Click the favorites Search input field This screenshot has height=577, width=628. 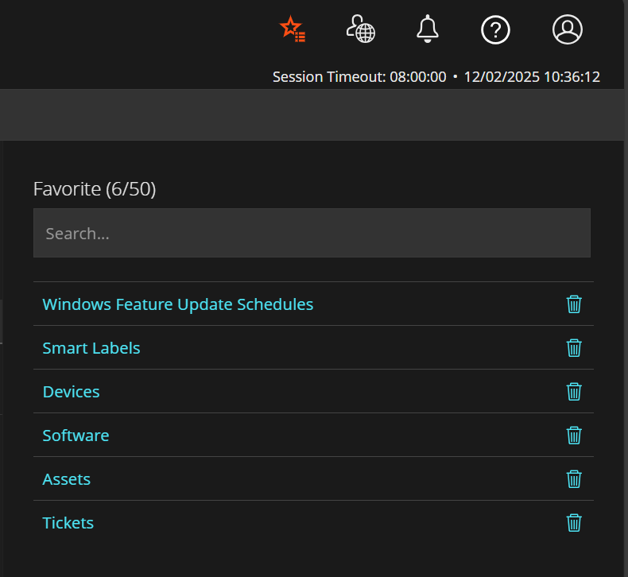point(312,233)
